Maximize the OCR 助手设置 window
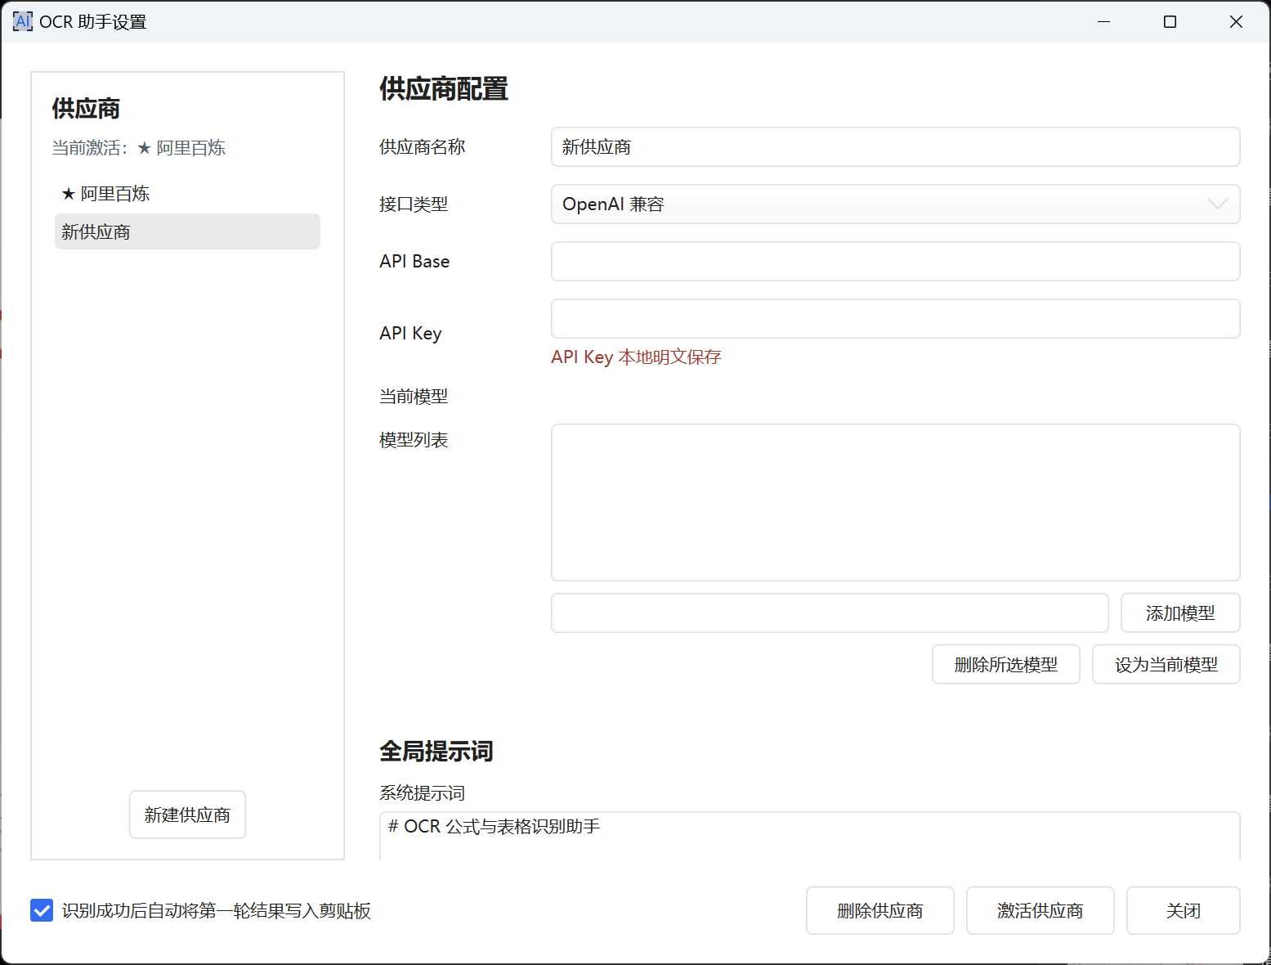This screenshot has height=965, width=1271. pos(1170,22)
